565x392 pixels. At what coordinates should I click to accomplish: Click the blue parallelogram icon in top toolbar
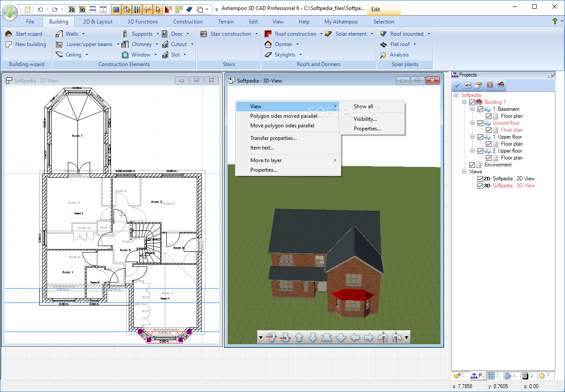(189, 9)
